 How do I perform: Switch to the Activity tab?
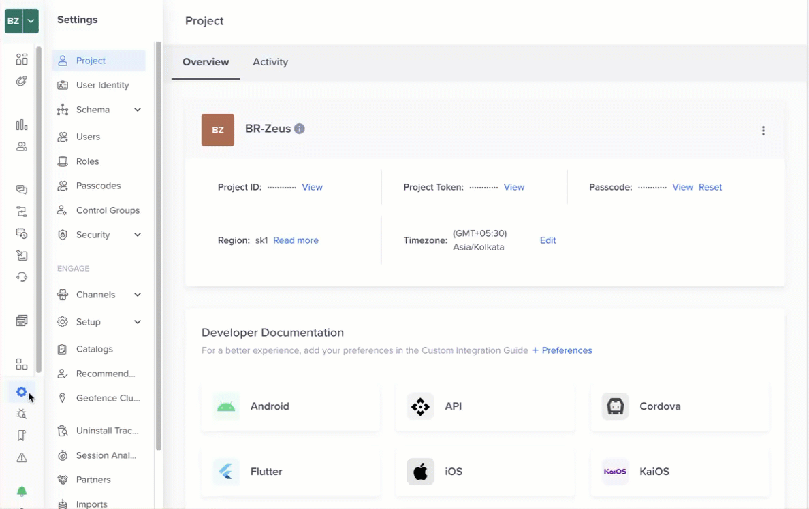click(x=270, y=62)
